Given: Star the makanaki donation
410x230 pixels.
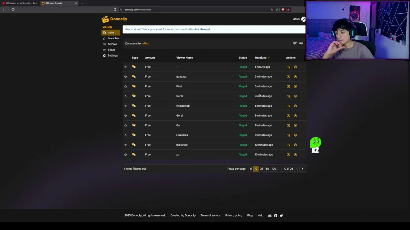Looking at the screenshot, I should [126, 145].
